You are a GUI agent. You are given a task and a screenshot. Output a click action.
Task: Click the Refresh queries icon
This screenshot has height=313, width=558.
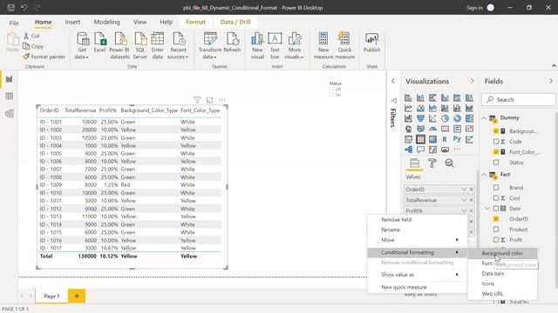pyautogui.click(x=232, y=43)
